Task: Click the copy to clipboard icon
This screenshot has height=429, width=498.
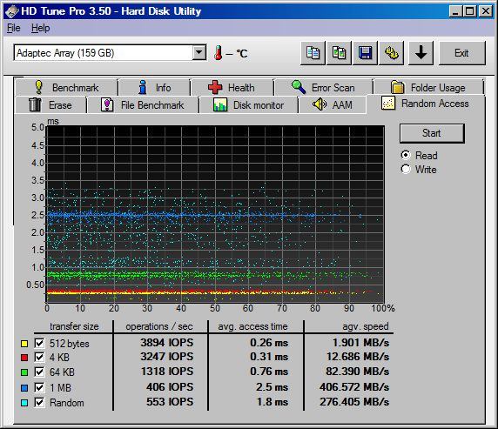Action: (313, 53)
